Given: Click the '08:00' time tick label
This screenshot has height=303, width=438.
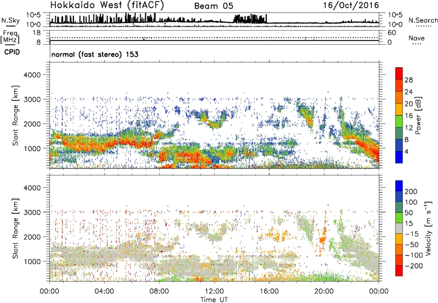Looking at the screenshot, I should pos(159,292).
